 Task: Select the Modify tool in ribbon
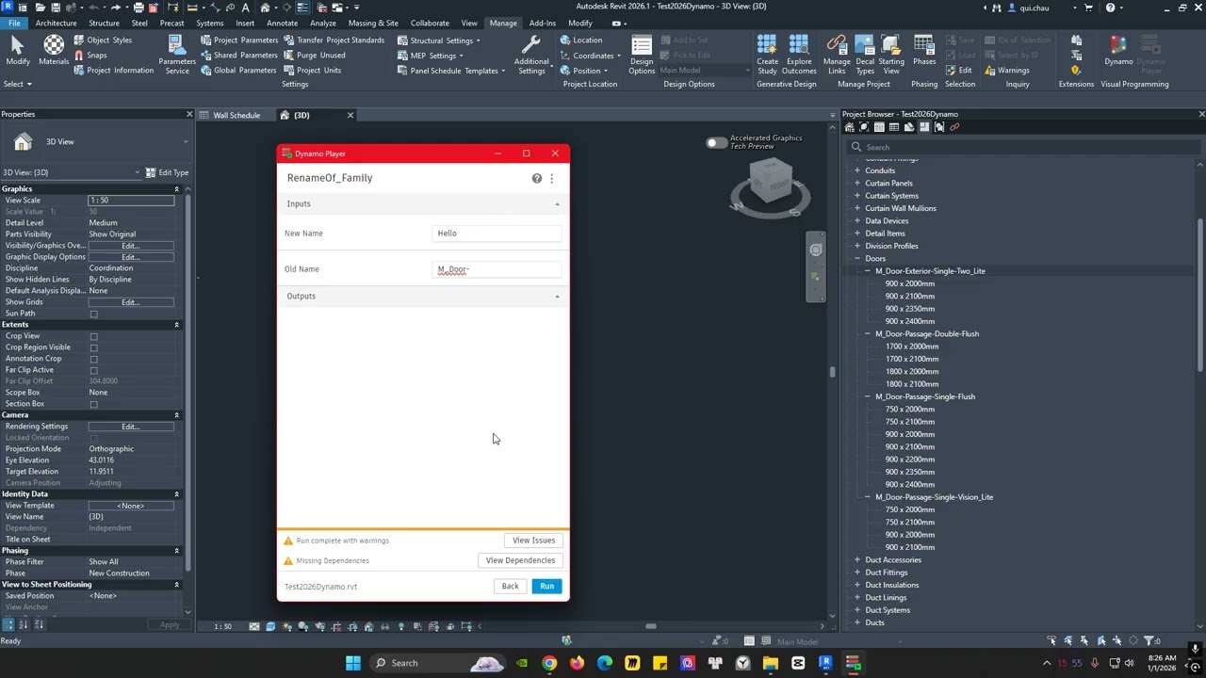coord(17,52)
